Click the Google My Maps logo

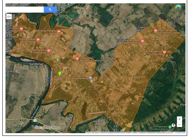click(x=47, y=127)
